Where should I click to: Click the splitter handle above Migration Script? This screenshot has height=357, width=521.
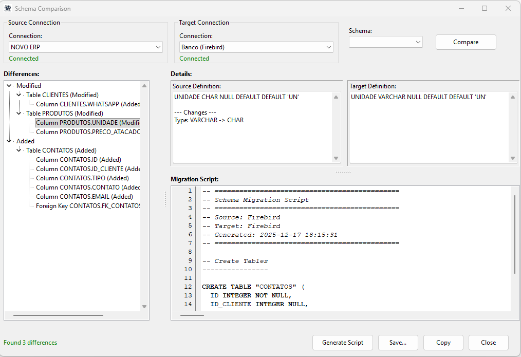click(x=344, y=172)
